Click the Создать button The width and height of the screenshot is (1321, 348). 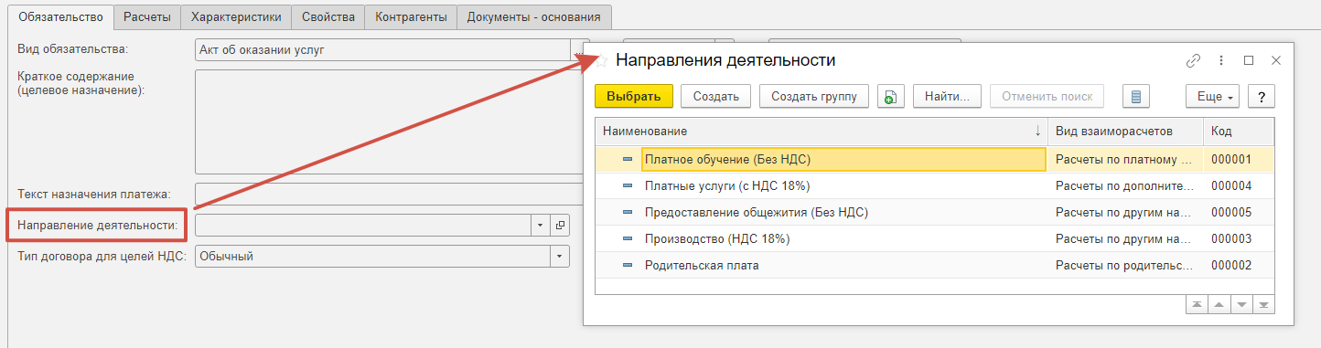(715, 96)
